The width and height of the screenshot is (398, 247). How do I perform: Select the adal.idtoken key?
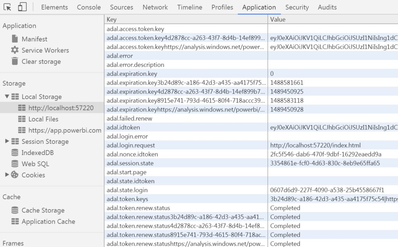pyautogui.click(x=123, y=127)
